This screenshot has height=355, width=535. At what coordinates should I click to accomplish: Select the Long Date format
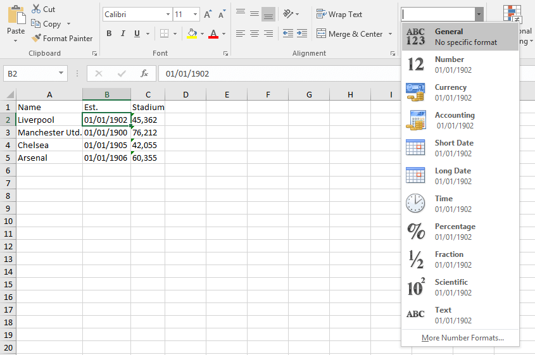[x=460, y=176]
